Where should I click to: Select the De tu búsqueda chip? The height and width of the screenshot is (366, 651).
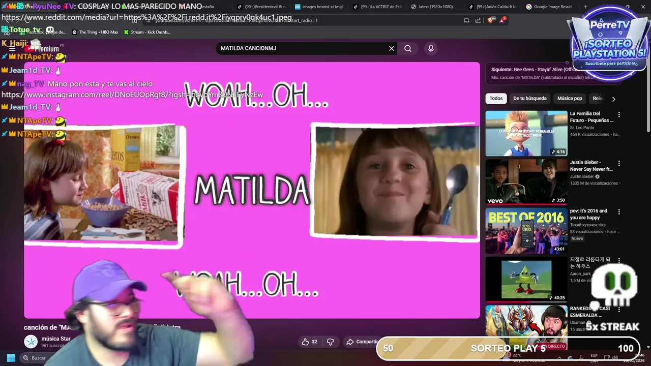530,99
